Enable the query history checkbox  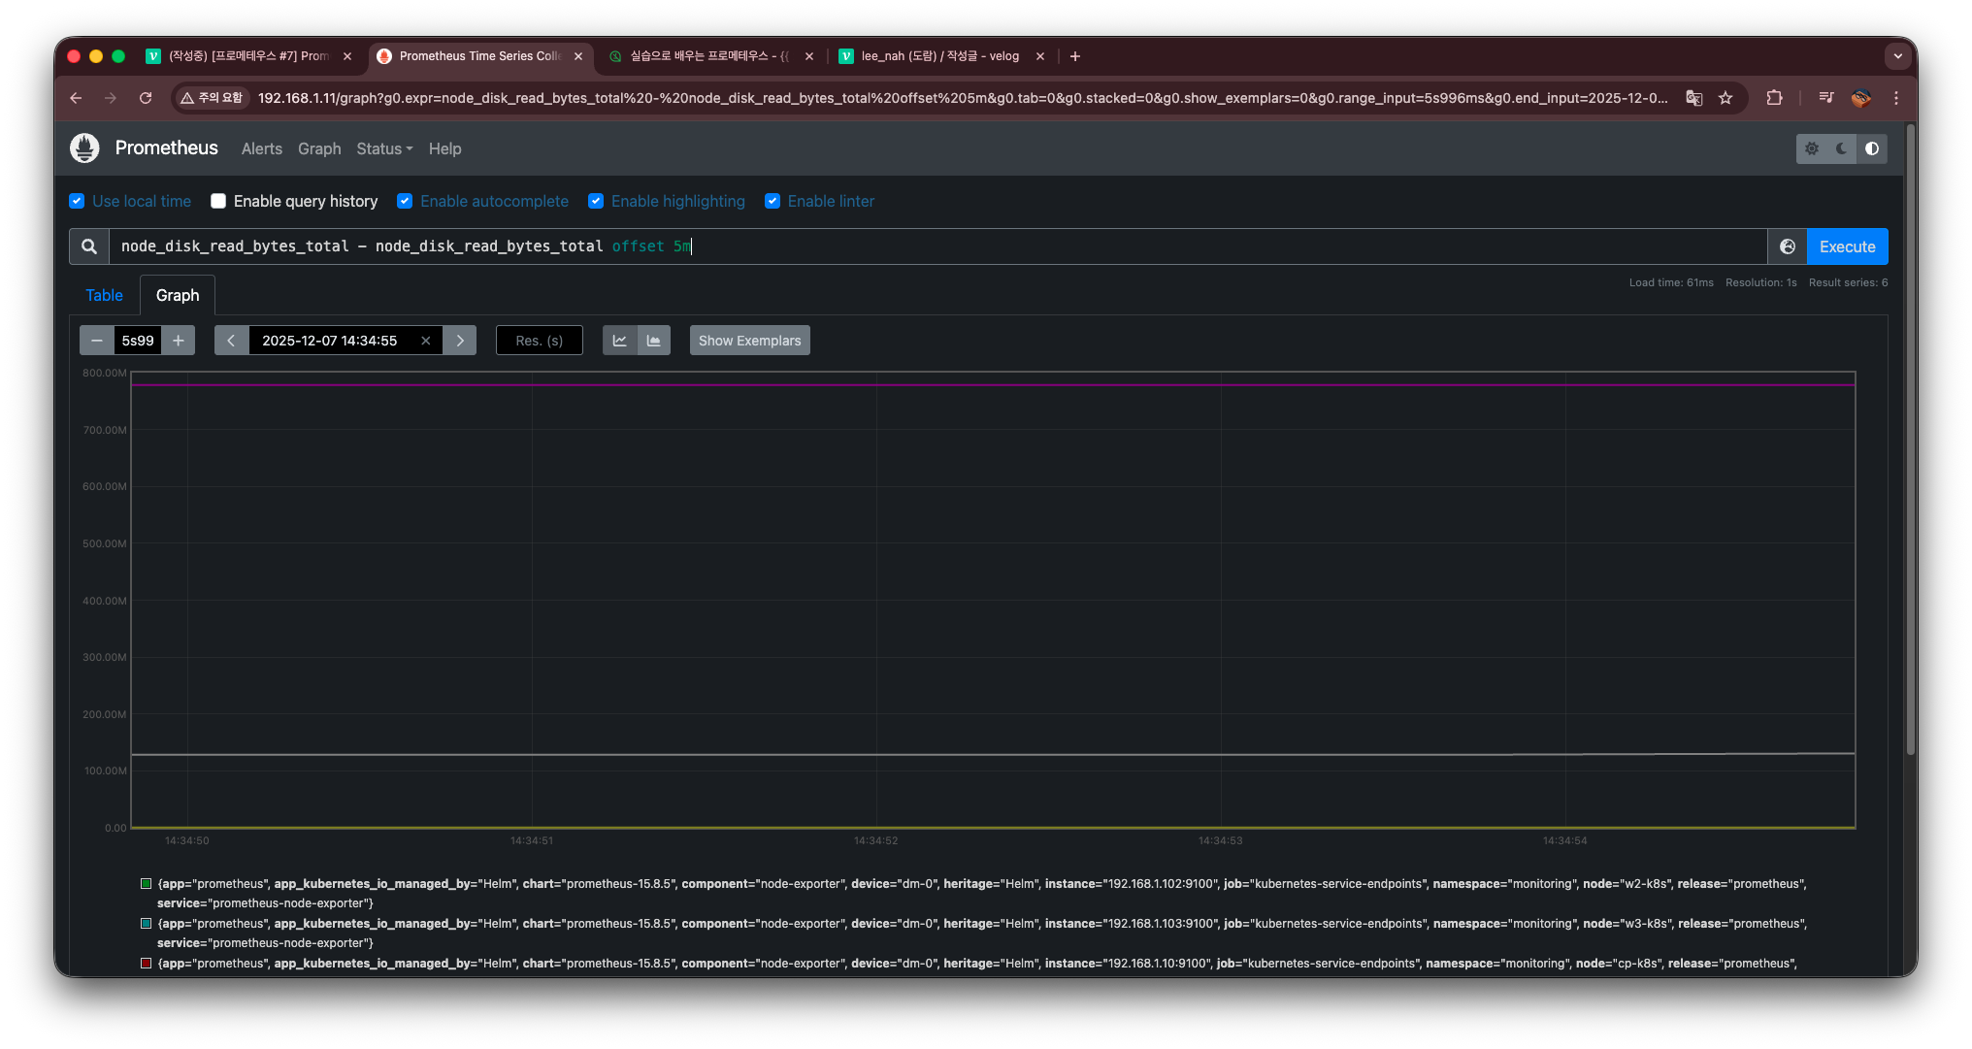click(218, 201)
